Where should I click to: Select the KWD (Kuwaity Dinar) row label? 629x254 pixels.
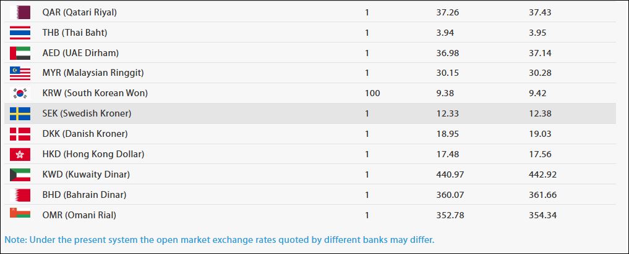[x=85, y=174]
